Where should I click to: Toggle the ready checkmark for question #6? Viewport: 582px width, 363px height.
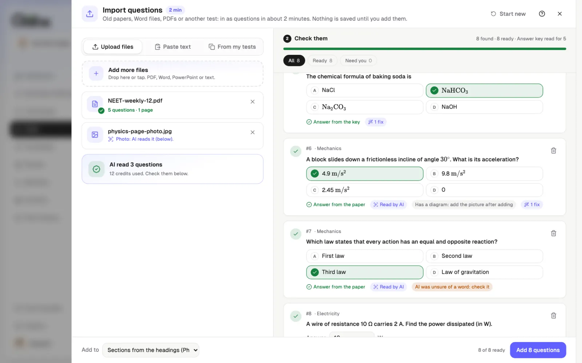coord(296,151)
